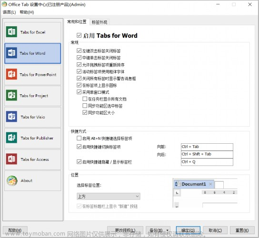
Task: Click the Office Tab title bar icon
Action: (4, 4)
